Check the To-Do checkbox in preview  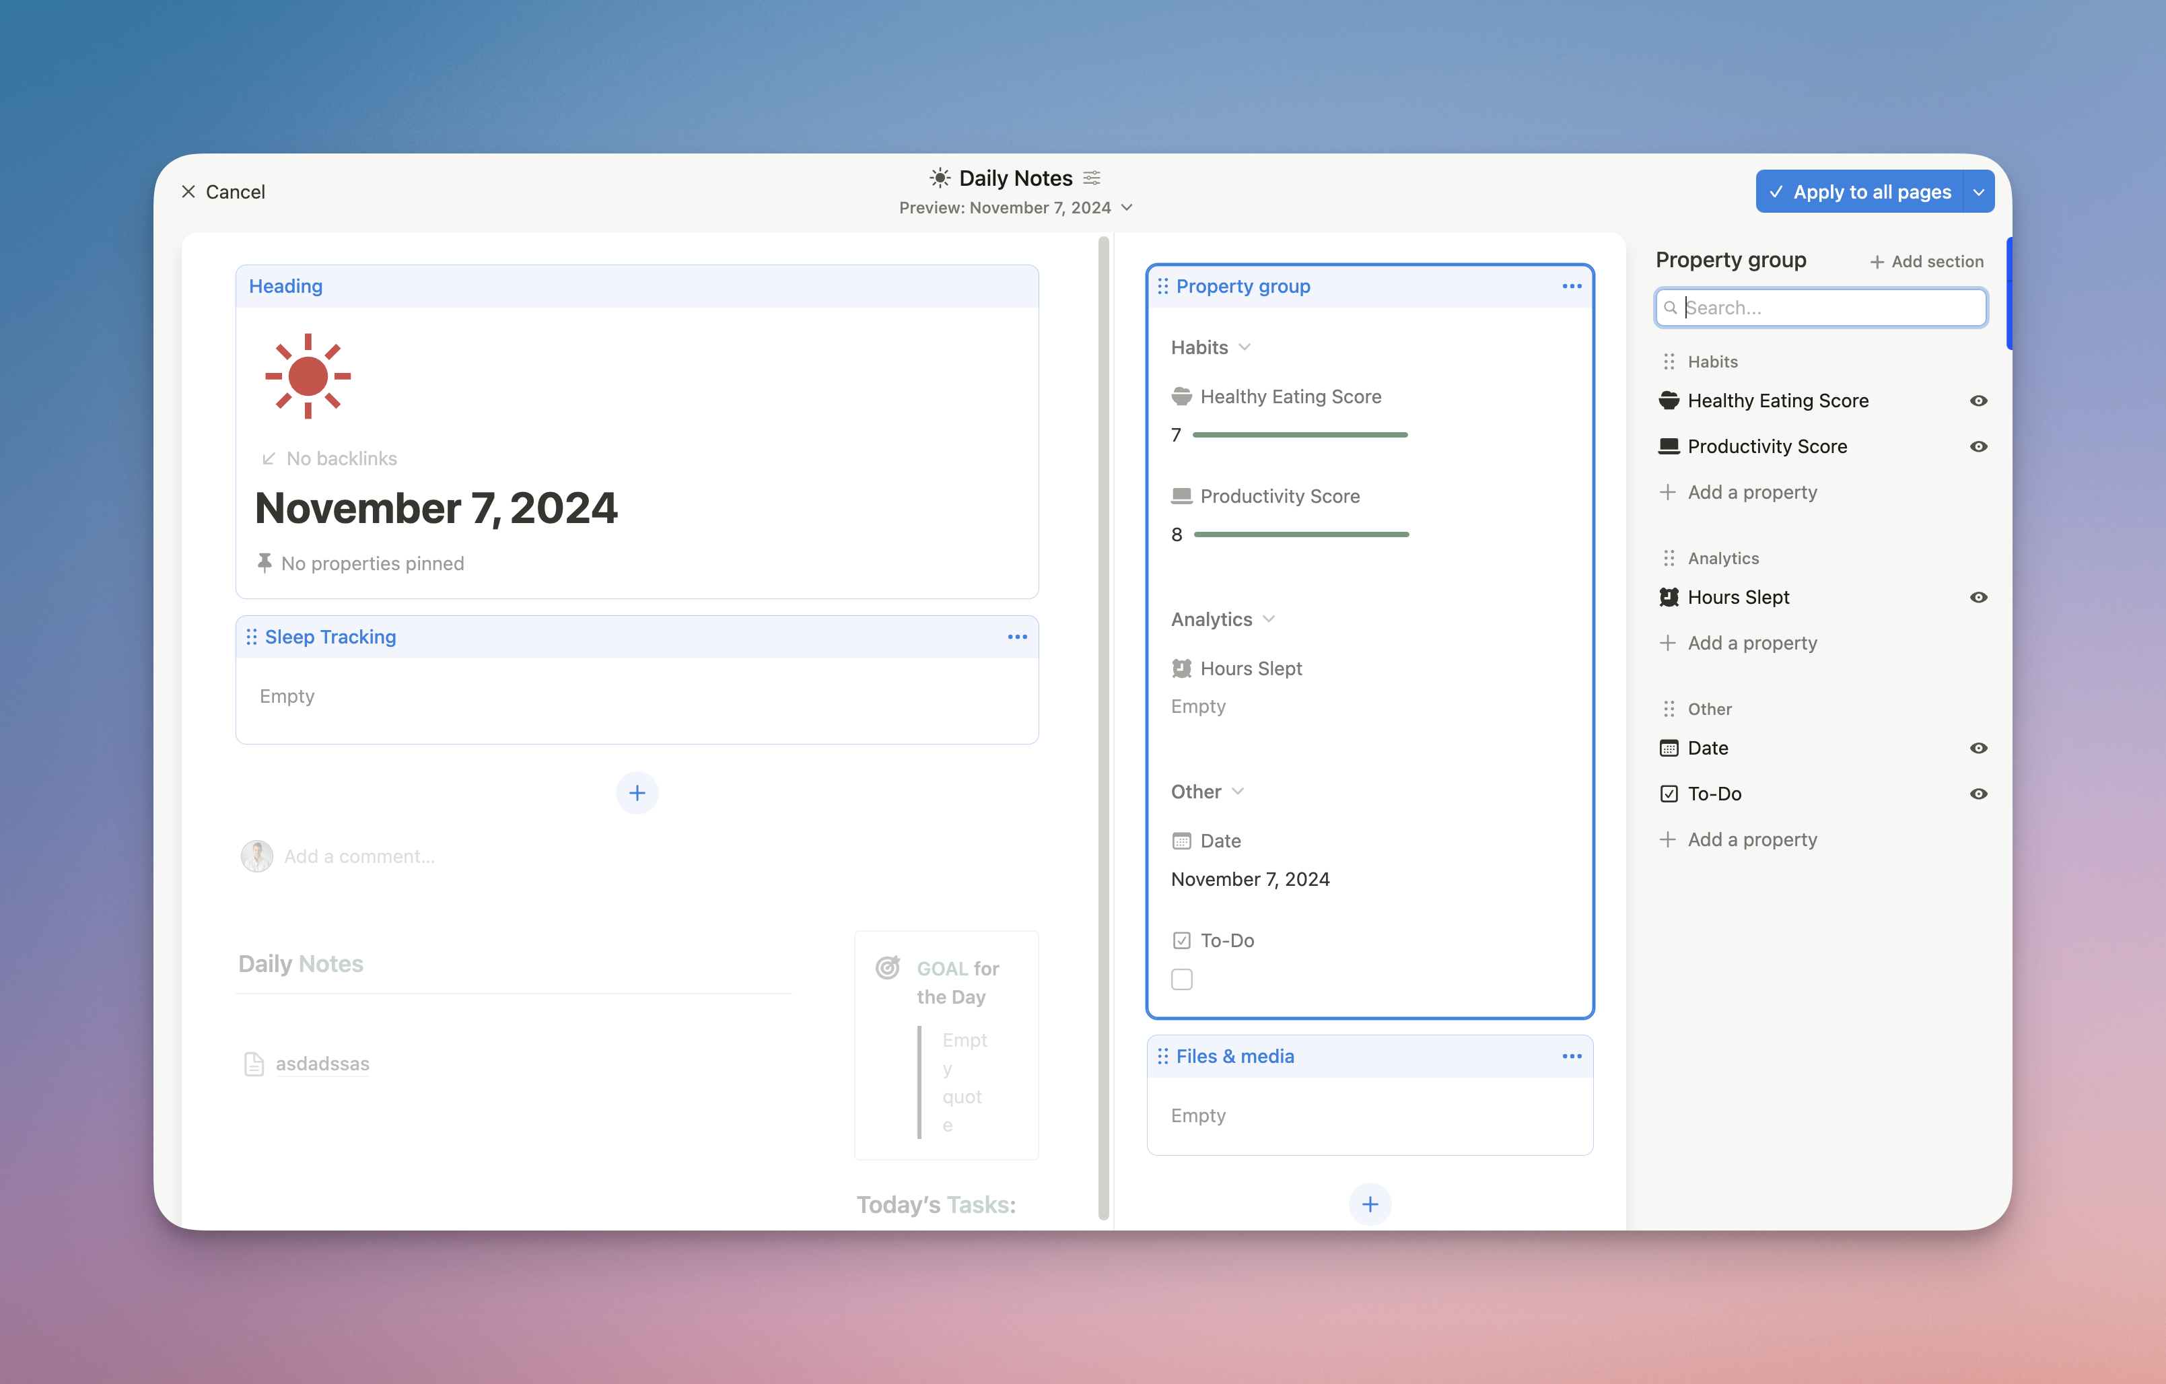[x=1182, y=980]
